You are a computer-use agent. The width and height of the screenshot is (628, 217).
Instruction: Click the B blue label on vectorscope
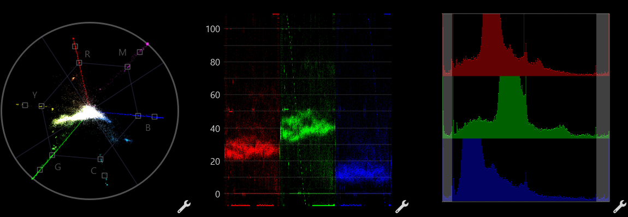(148, 128)
